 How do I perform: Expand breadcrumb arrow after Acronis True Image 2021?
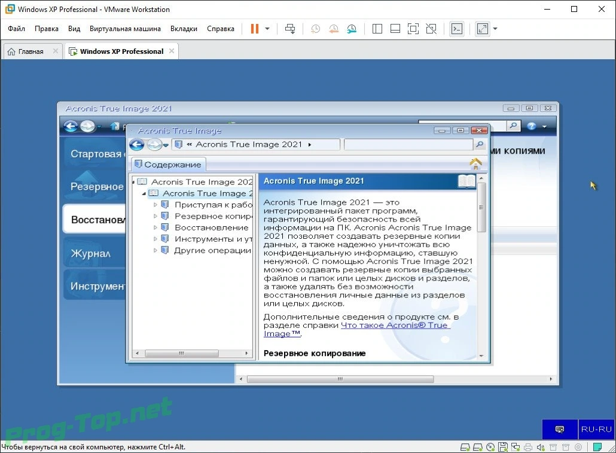pyautogui.click(x=310, y=145)
